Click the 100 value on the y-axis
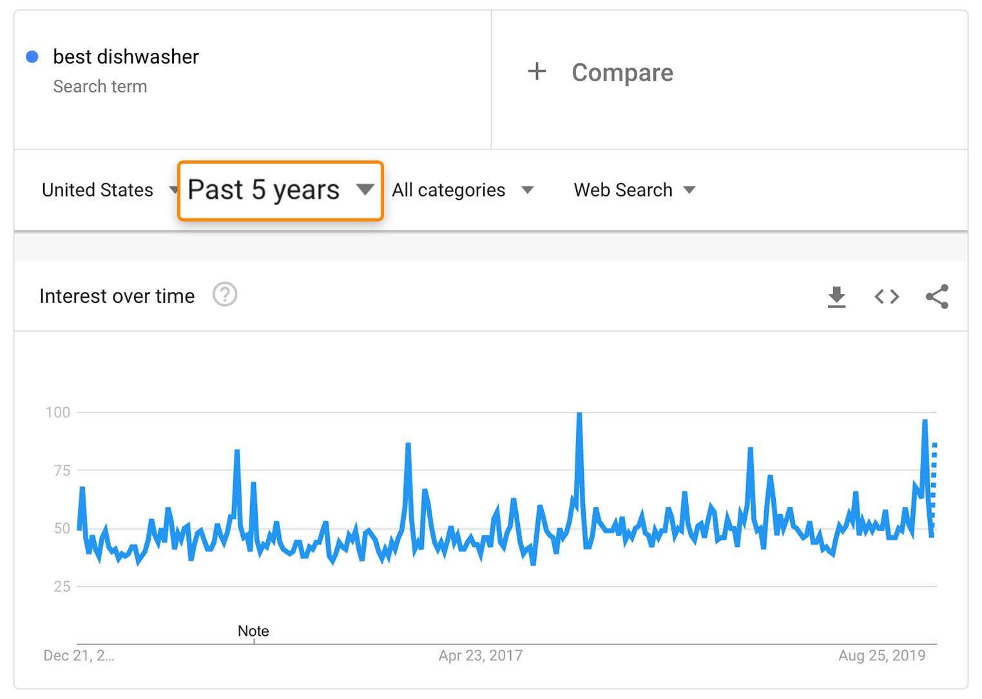The image size is (982, 699). (58, 412)
